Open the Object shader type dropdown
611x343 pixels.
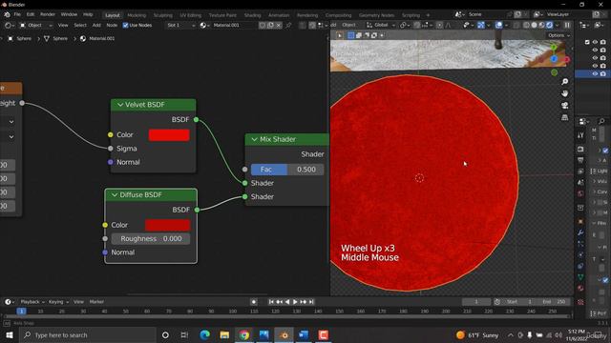tap(36, 26)
